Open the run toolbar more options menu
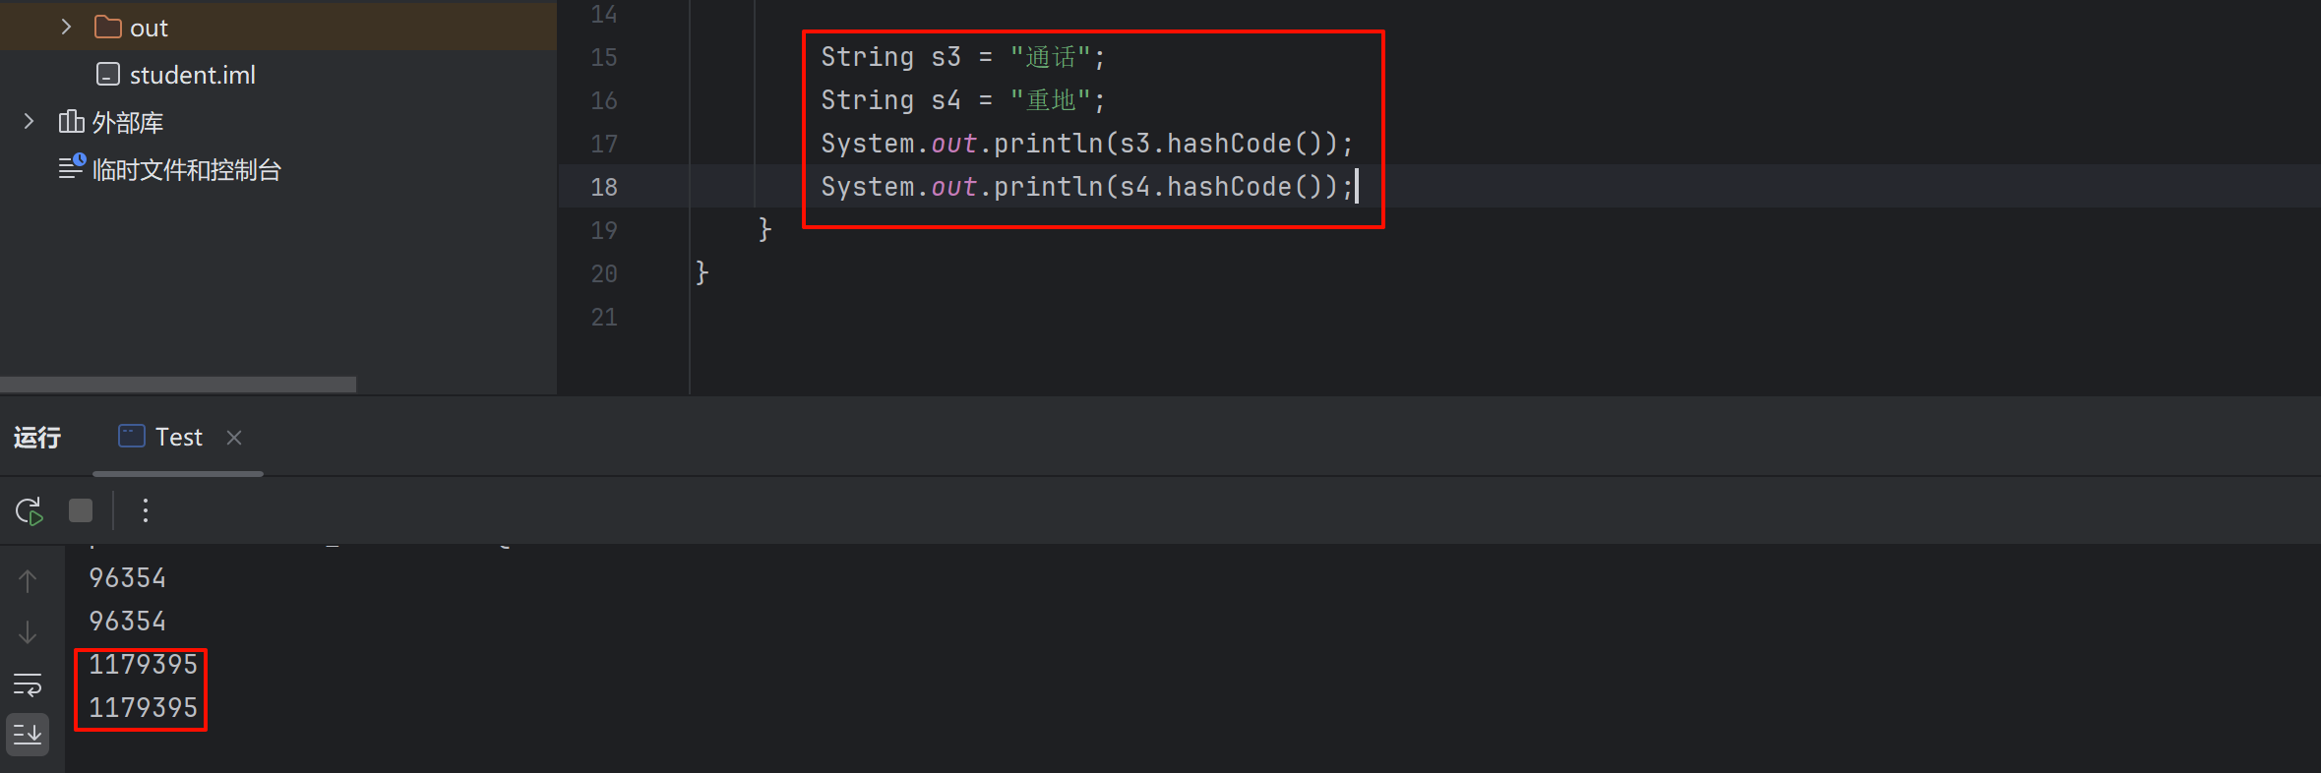 (146, 510)
